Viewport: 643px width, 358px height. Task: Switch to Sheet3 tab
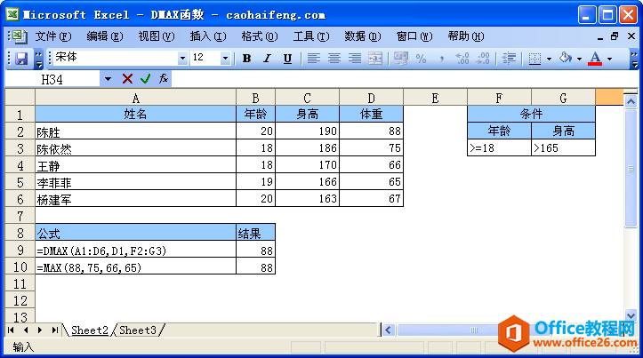pyautogui.click(x=138, y=330)
